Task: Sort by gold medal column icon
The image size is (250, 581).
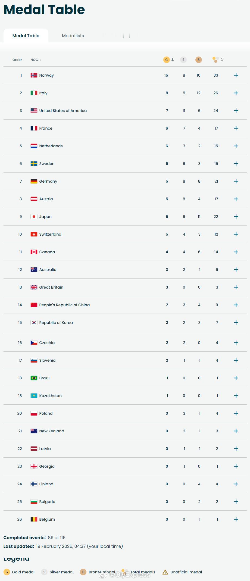Action: [x=167, y=60]
